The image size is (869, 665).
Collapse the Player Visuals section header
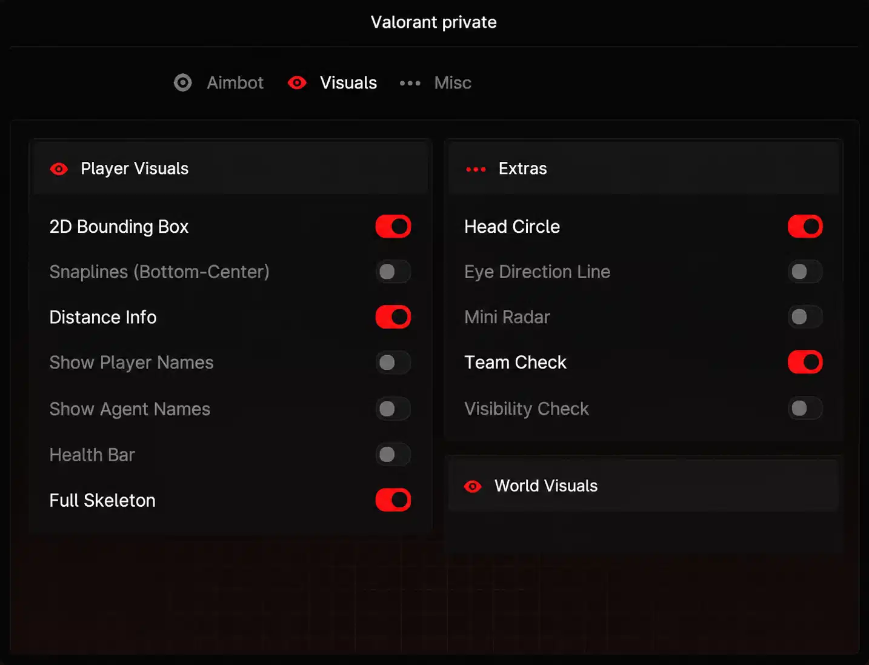pos(230,169)
